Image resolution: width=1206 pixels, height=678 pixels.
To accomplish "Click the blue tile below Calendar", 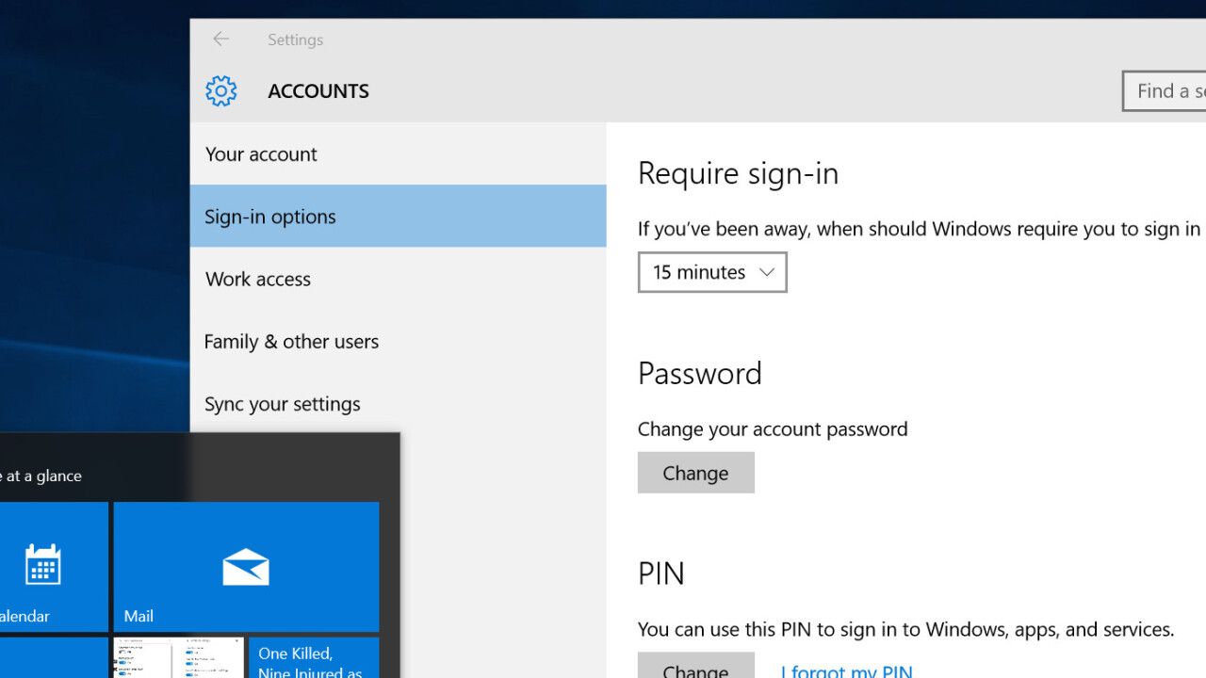I will coord(53,659).
